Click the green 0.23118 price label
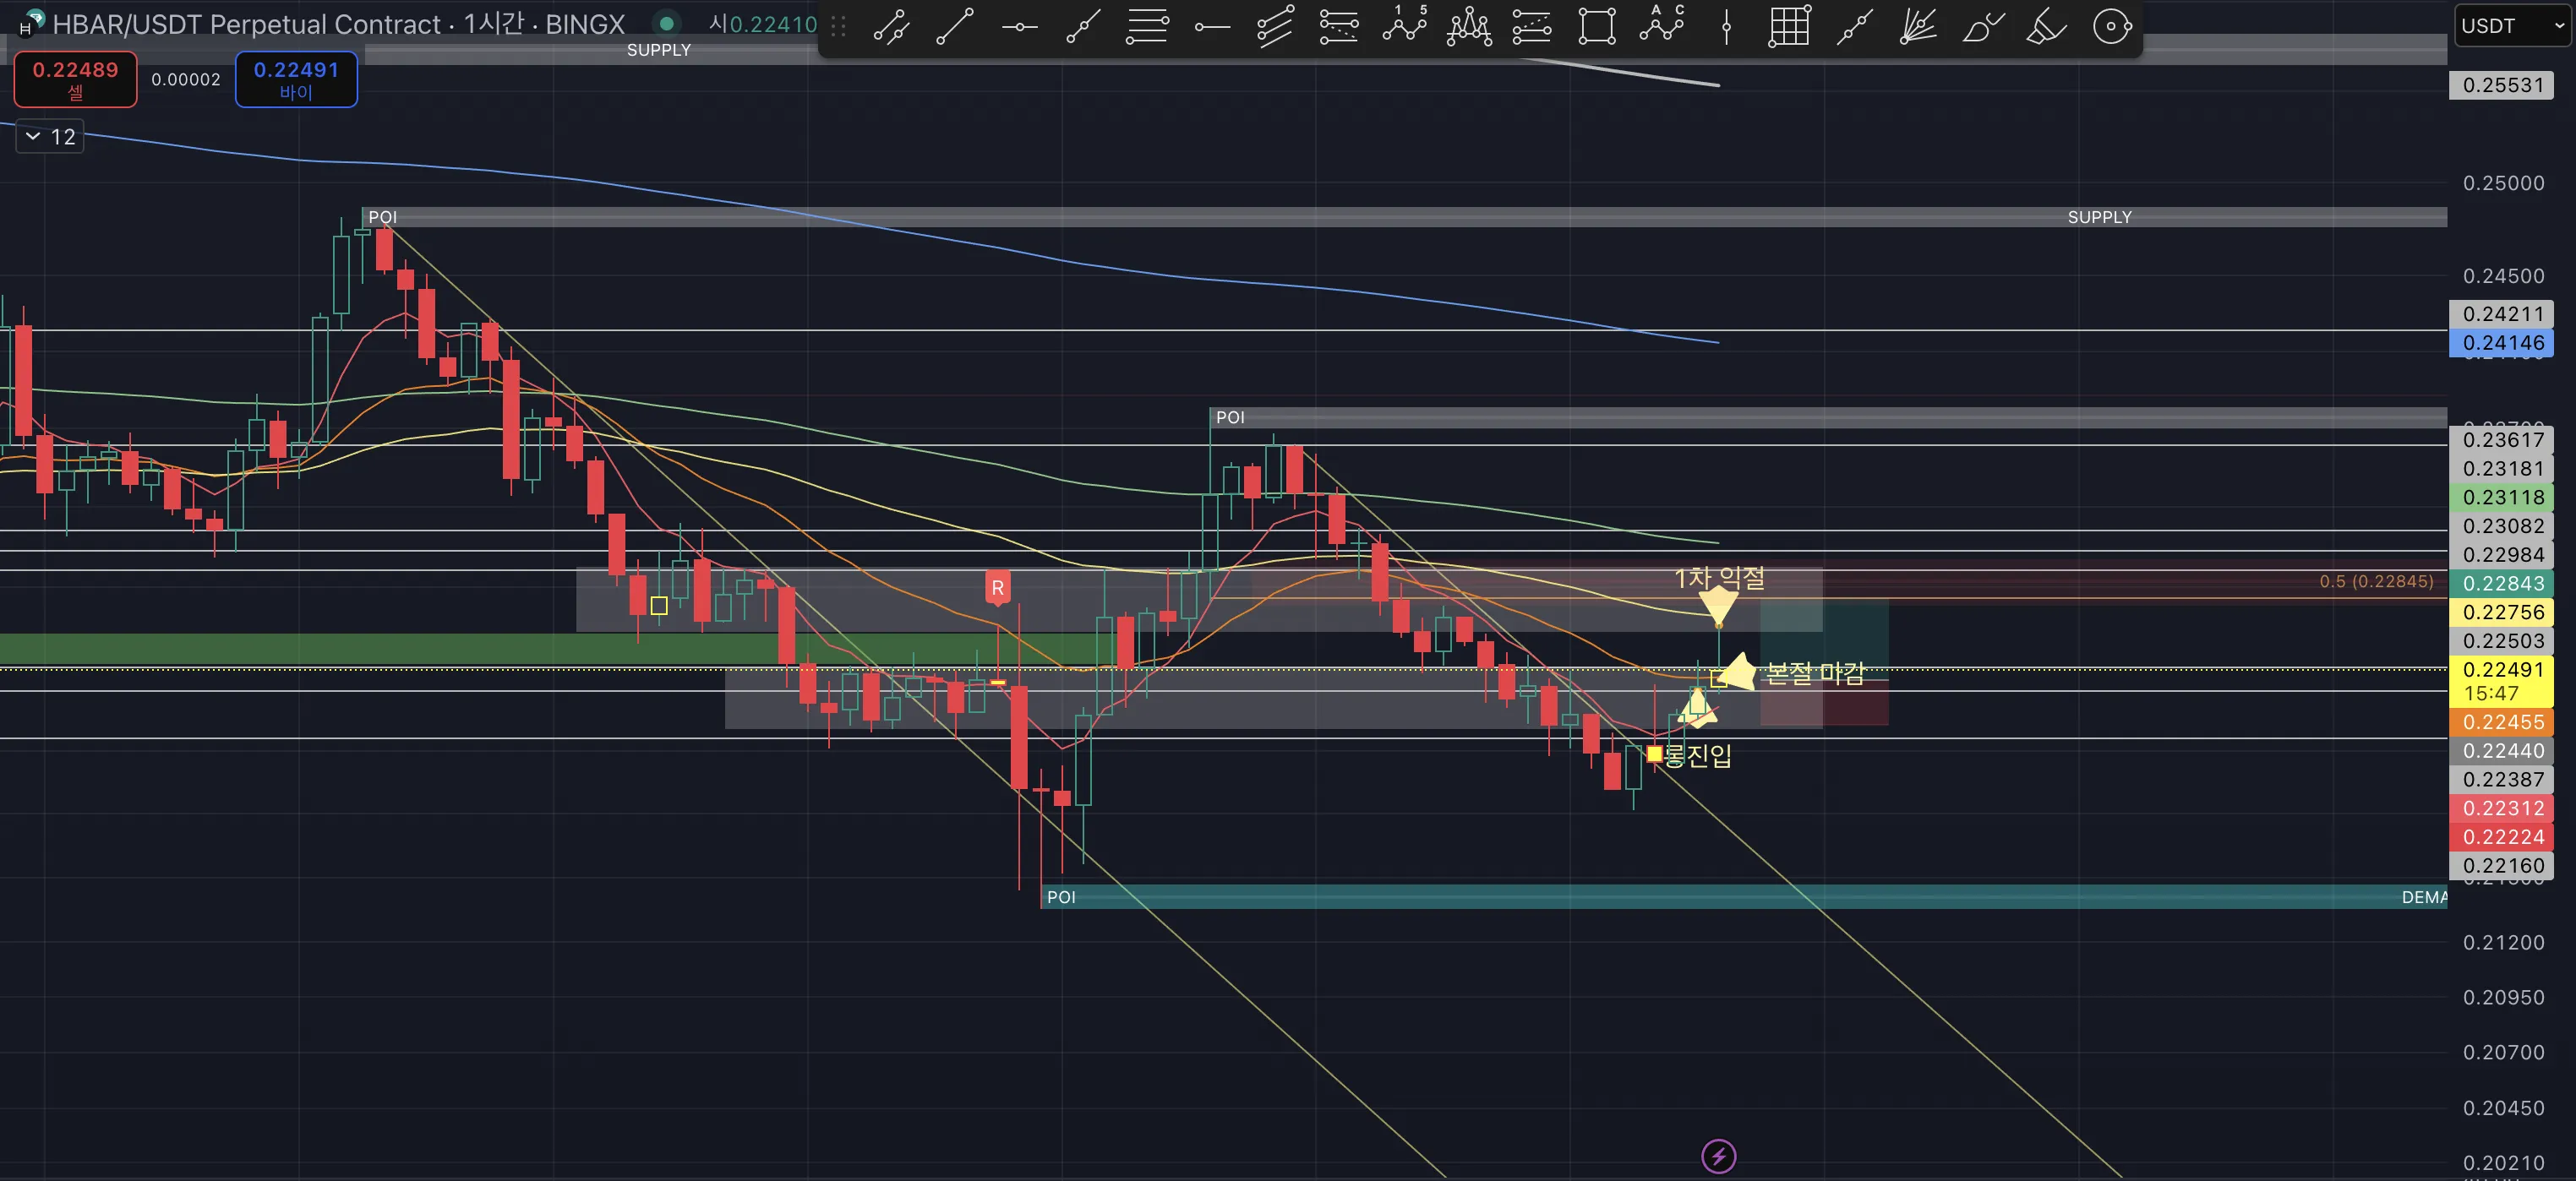Image resolution: width=2576 pixels, height=1181 pixels. [2501, 497]
